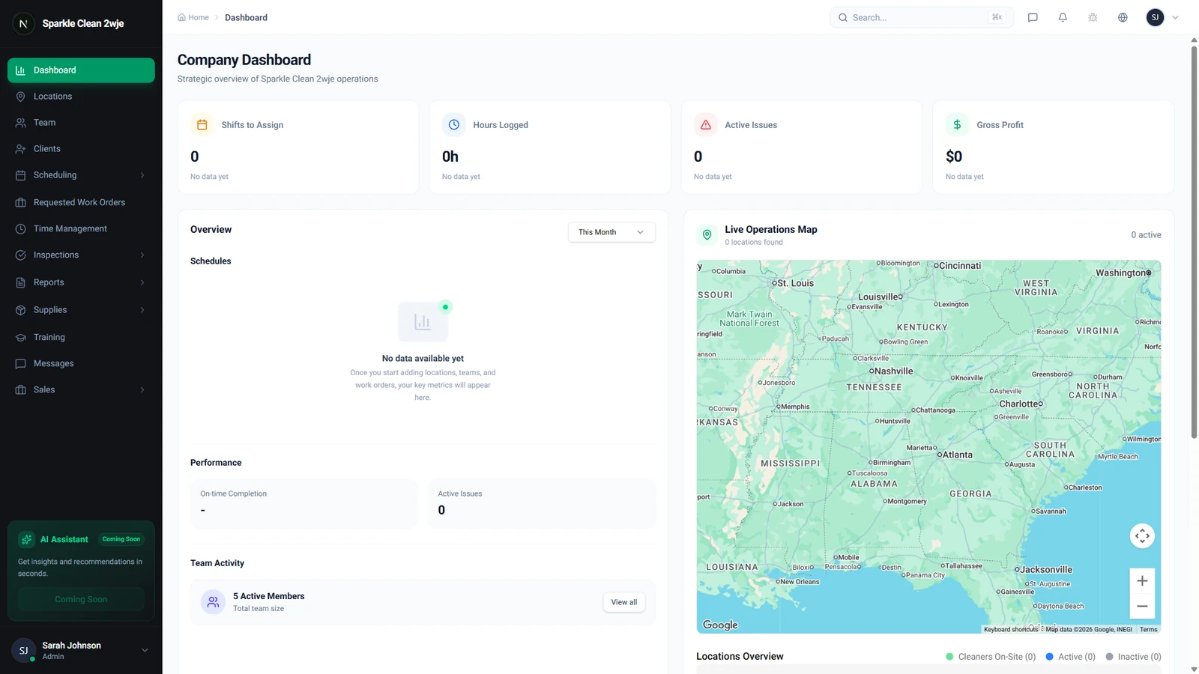Open the notifications bell
The width and height of the screenshot is (1199, 674).
coord(1063,17)
